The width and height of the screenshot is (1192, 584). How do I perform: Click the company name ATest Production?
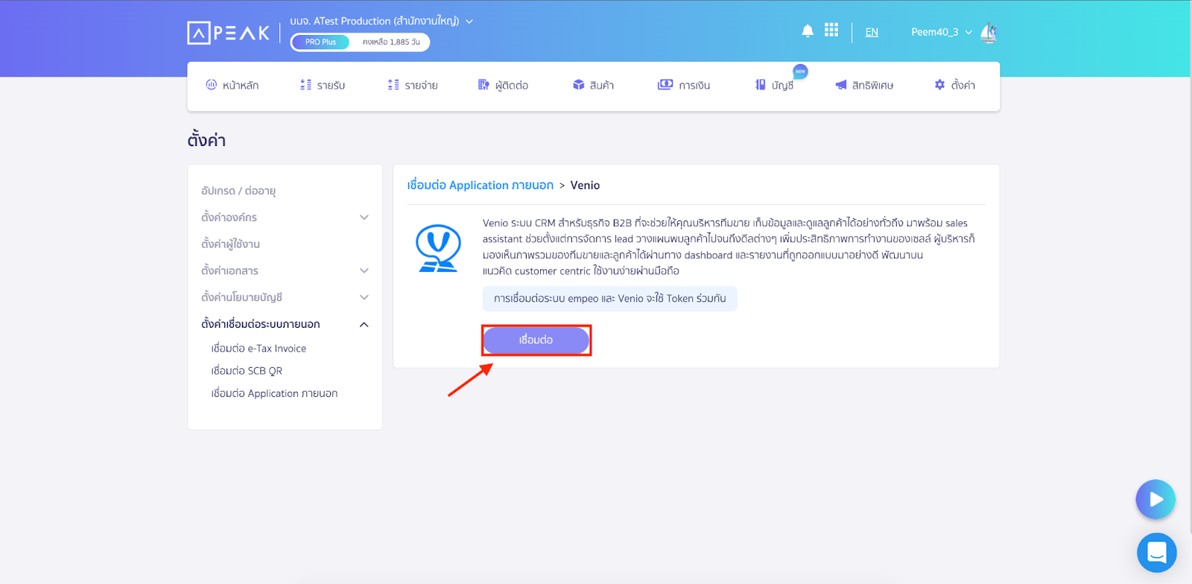pyautogui.click(x=375, y=21)
